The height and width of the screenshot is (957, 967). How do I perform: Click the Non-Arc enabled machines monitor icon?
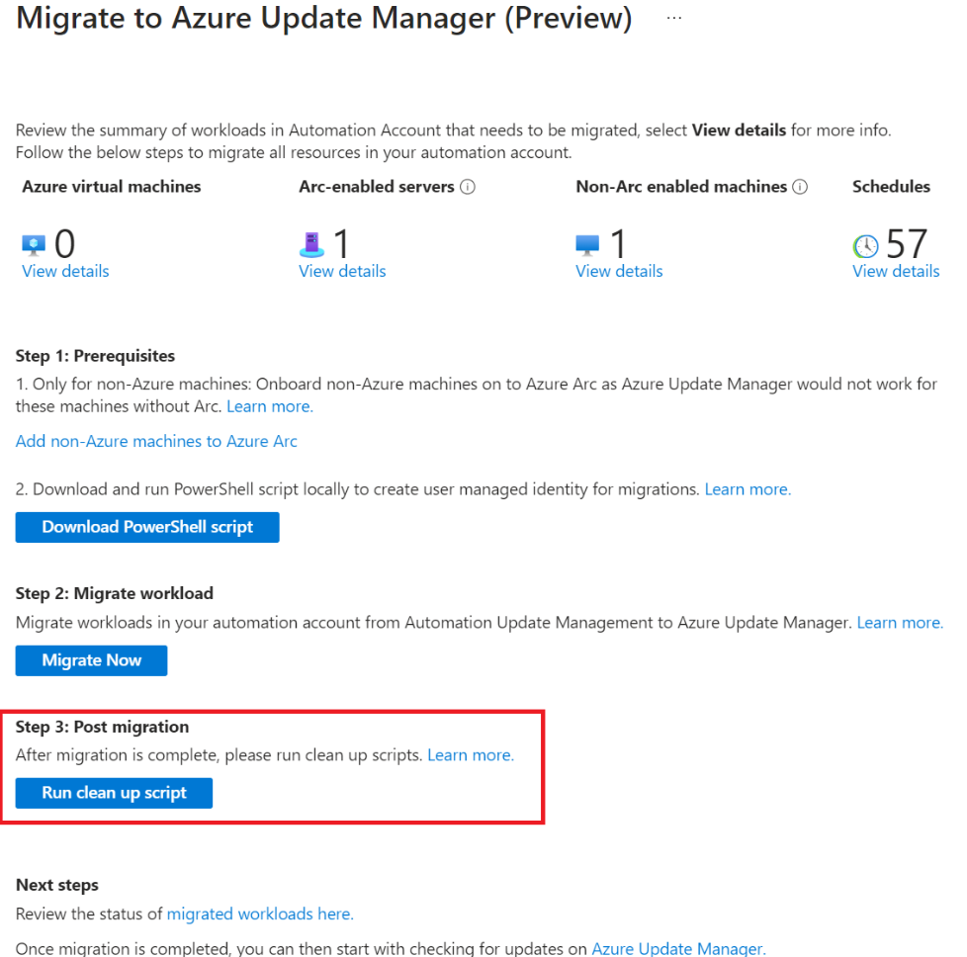[x=587, y=245]
